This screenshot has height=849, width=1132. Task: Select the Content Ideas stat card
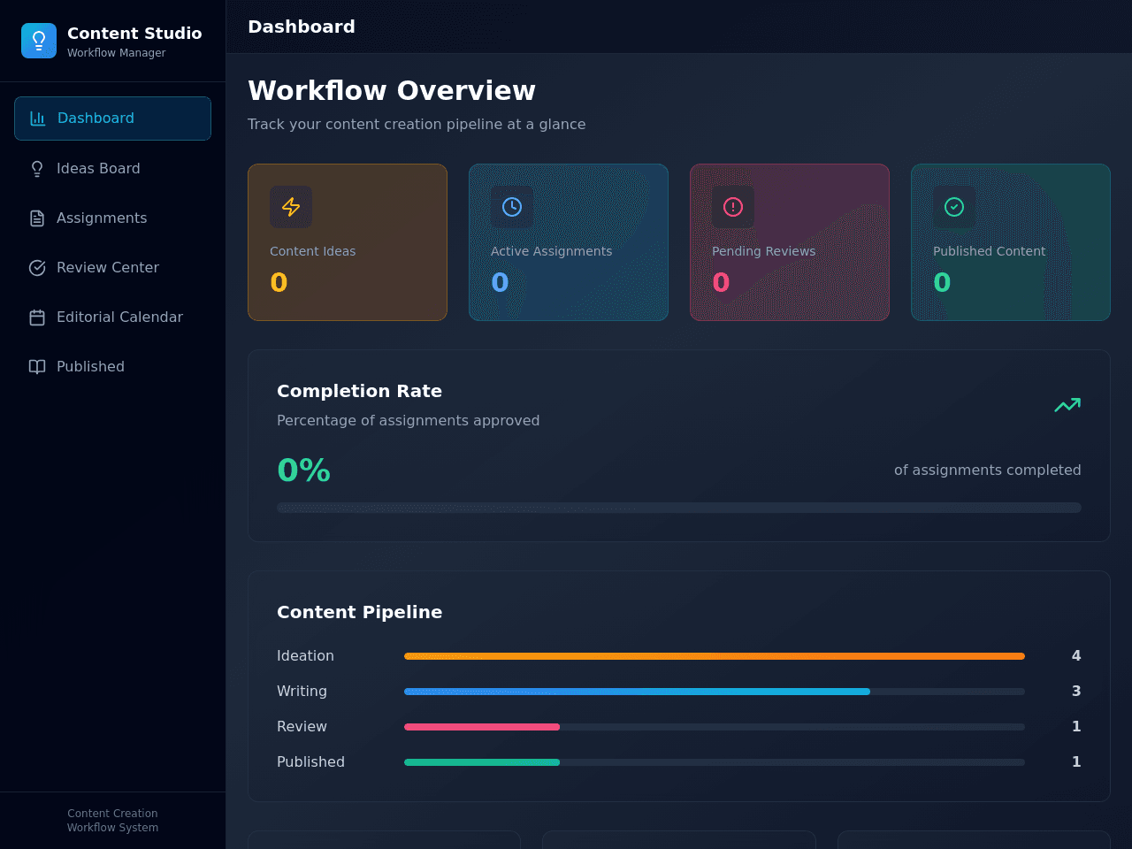[x=348, y=242]
